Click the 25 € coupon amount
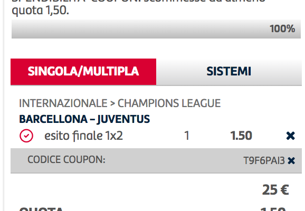Viewport: 305px width, 211px height. pyautogui.click(x=275, y=190)
